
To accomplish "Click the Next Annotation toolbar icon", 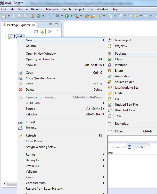I will coord(110,16).
